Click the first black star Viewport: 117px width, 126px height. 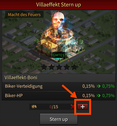click(x=44, y=67)
